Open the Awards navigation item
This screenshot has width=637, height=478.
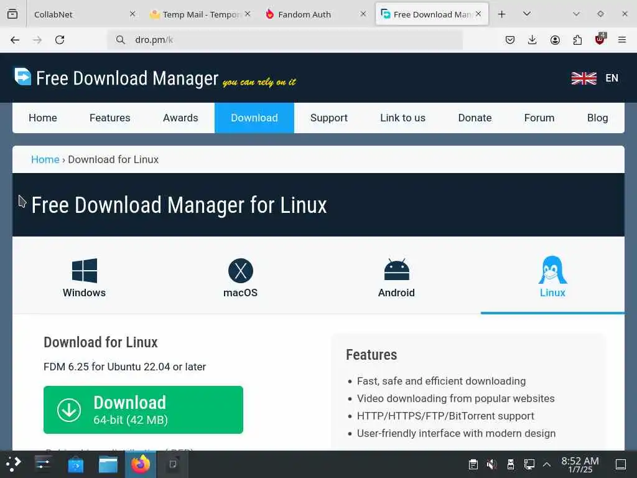(180, 118)
